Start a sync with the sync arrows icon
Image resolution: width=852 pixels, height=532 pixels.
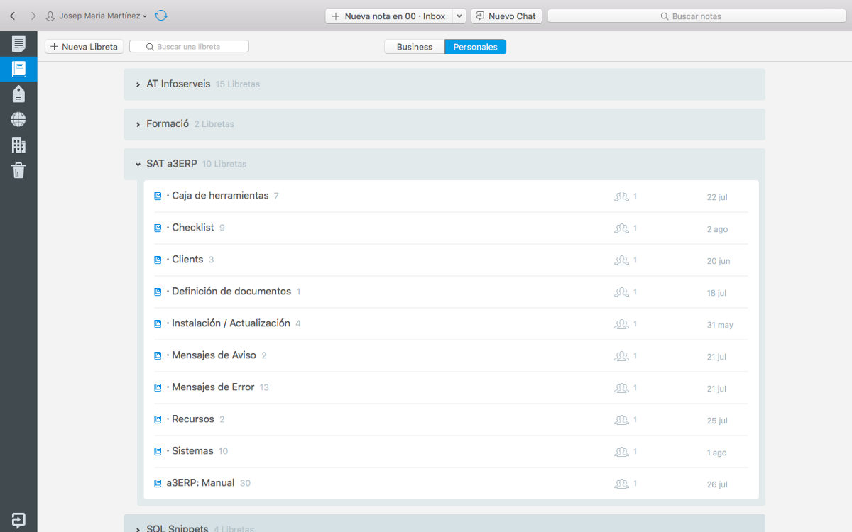[161, 15]
